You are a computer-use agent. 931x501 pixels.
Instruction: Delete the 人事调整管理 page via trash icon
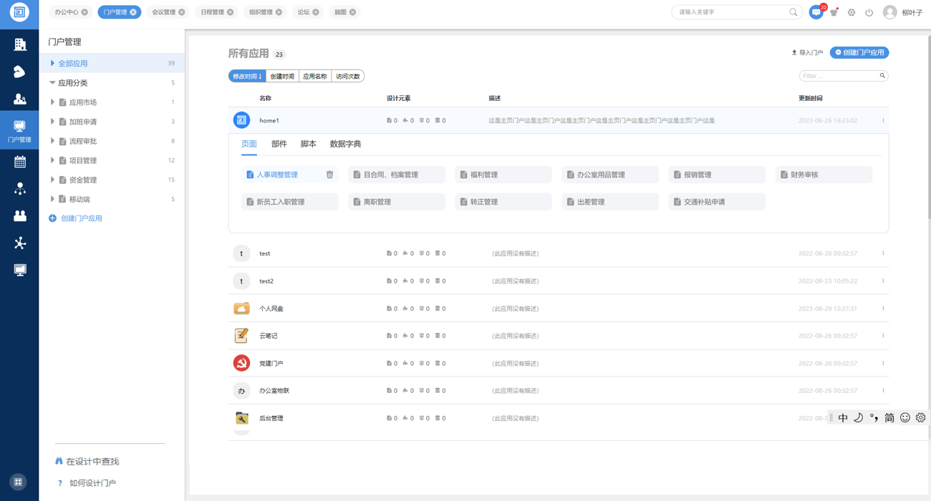[329, 175]
